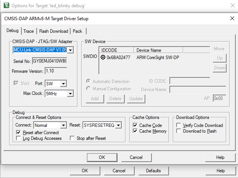Expand the Port dropdown showing SW

coord(63,83)
